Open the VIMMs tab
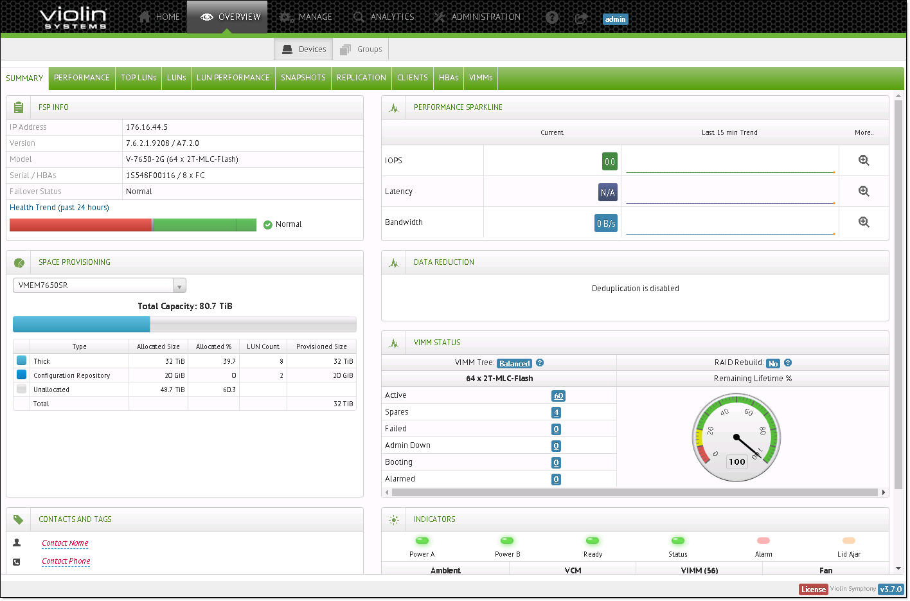The width and height of the screenshot is (910, 601). [x=481, y=78]
